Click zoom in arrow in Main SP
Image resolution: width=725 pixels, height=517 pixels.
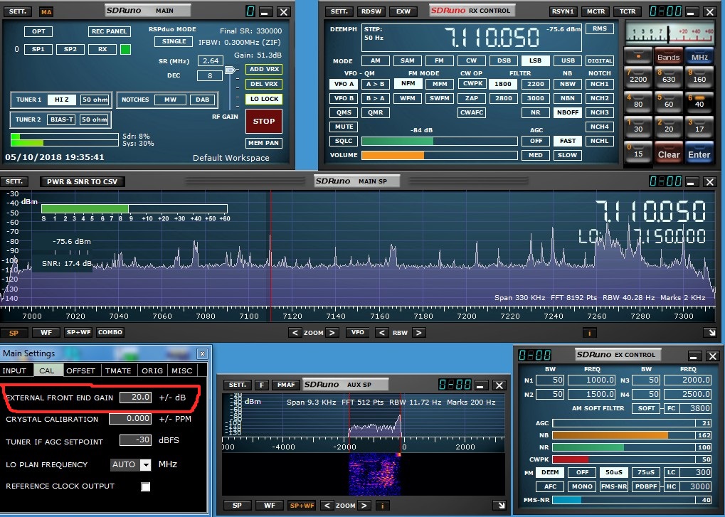point(332,333)
